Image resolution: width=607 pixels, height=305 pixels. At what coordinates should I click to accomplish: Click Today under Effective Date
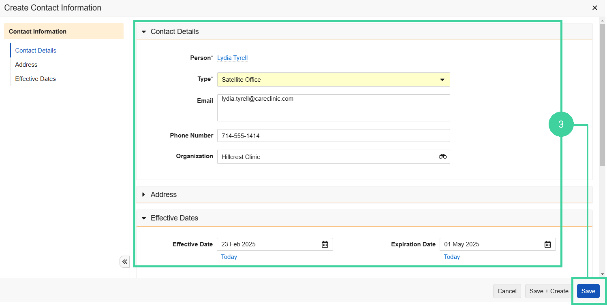coord(229,257)
